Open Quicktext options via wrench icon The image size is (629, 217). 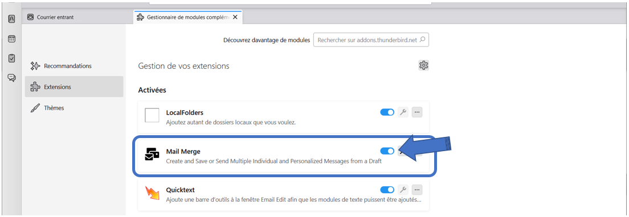pos(403,189)
